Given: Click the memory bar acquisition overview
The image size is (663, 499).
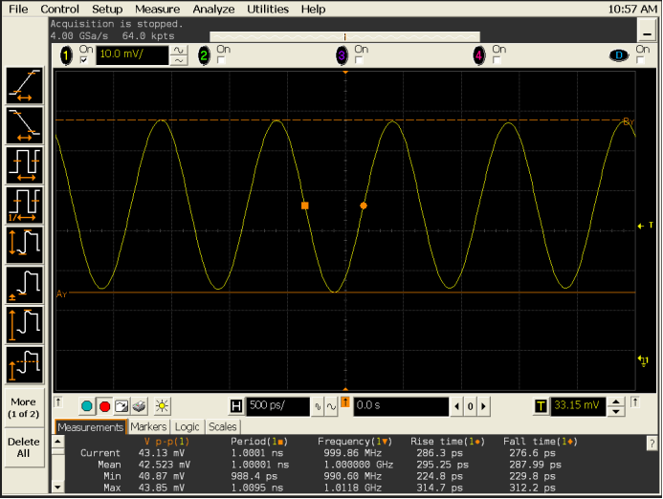Looking at the screenshot, I should pos(345,36).
